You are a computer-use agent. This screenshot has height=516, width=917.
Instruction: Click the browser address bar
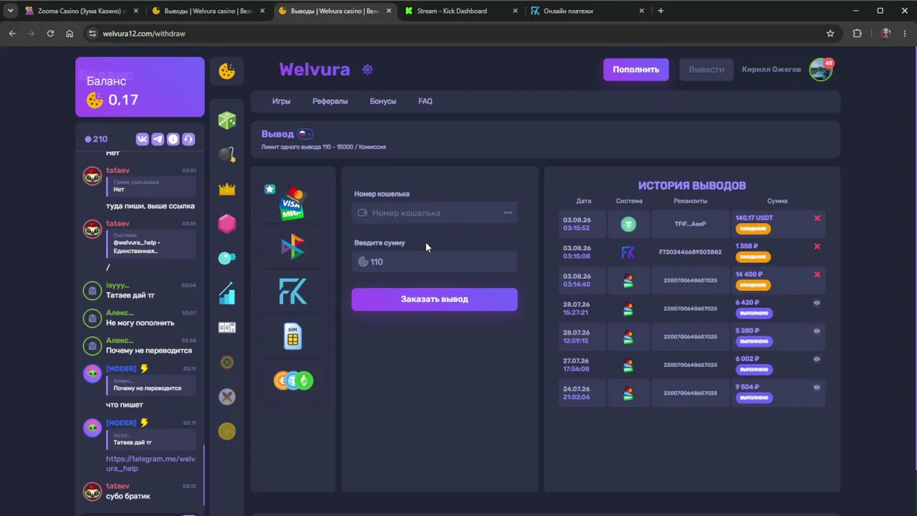458,33
